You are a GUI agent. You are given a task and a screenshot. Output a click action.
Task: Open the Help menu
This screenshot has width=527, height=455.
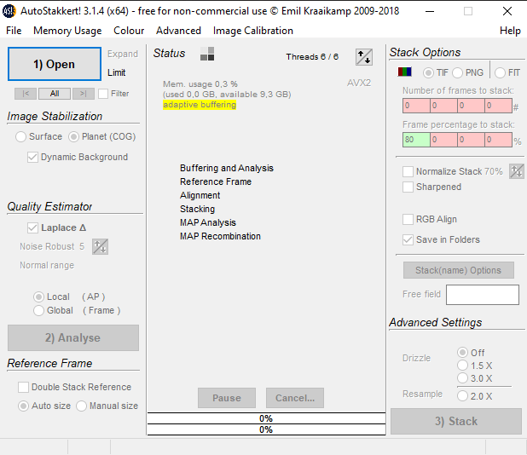coord(510,31)
